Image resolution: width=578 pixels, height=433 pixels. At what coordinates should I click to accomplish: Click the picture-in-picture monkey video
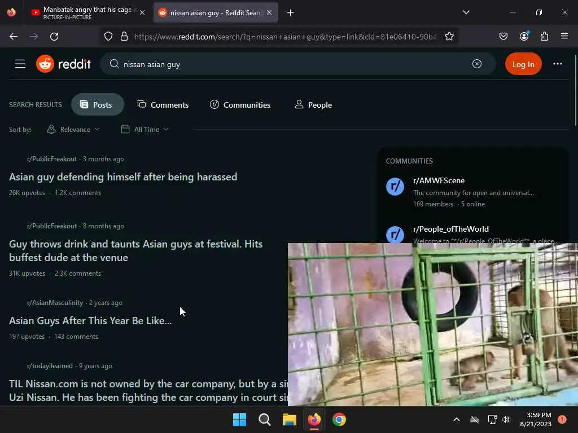(x=433, y=324)
